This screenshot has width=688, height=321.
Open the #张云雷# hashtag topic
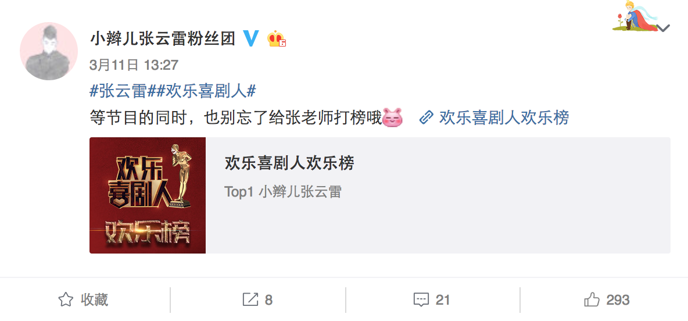[118, 92]
